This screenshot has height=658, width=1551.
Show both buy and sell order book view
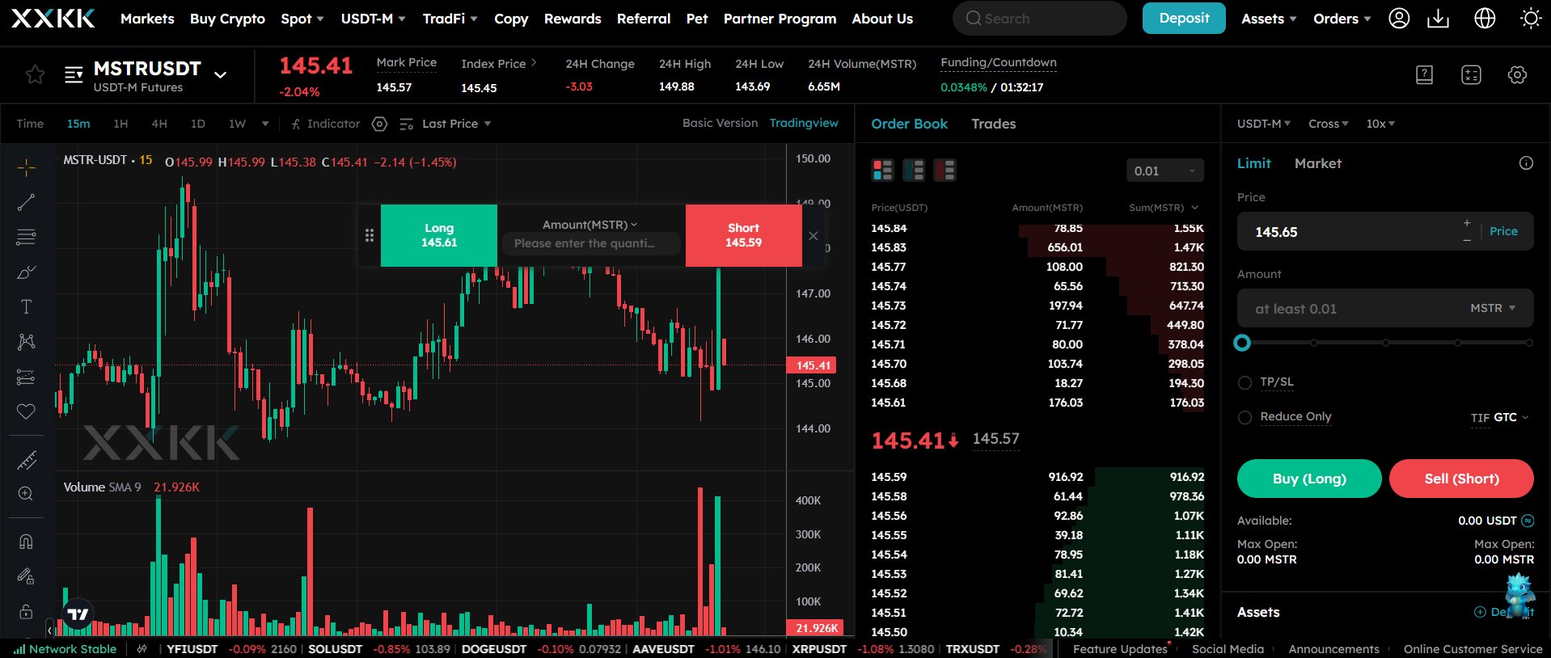(882, 170)
